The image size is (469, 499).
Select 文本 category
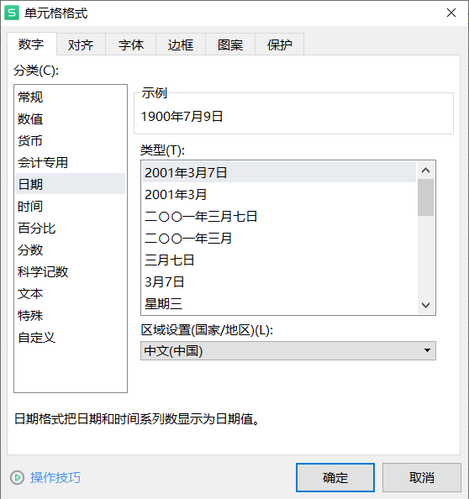[71, 293]
